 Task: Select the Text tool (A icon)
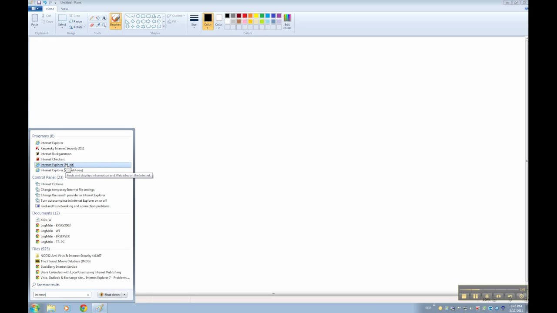coord(104,18)
